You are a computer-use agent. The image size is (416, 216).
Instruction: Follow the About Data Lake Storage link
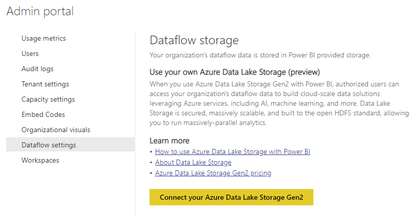tap(193, 162)
